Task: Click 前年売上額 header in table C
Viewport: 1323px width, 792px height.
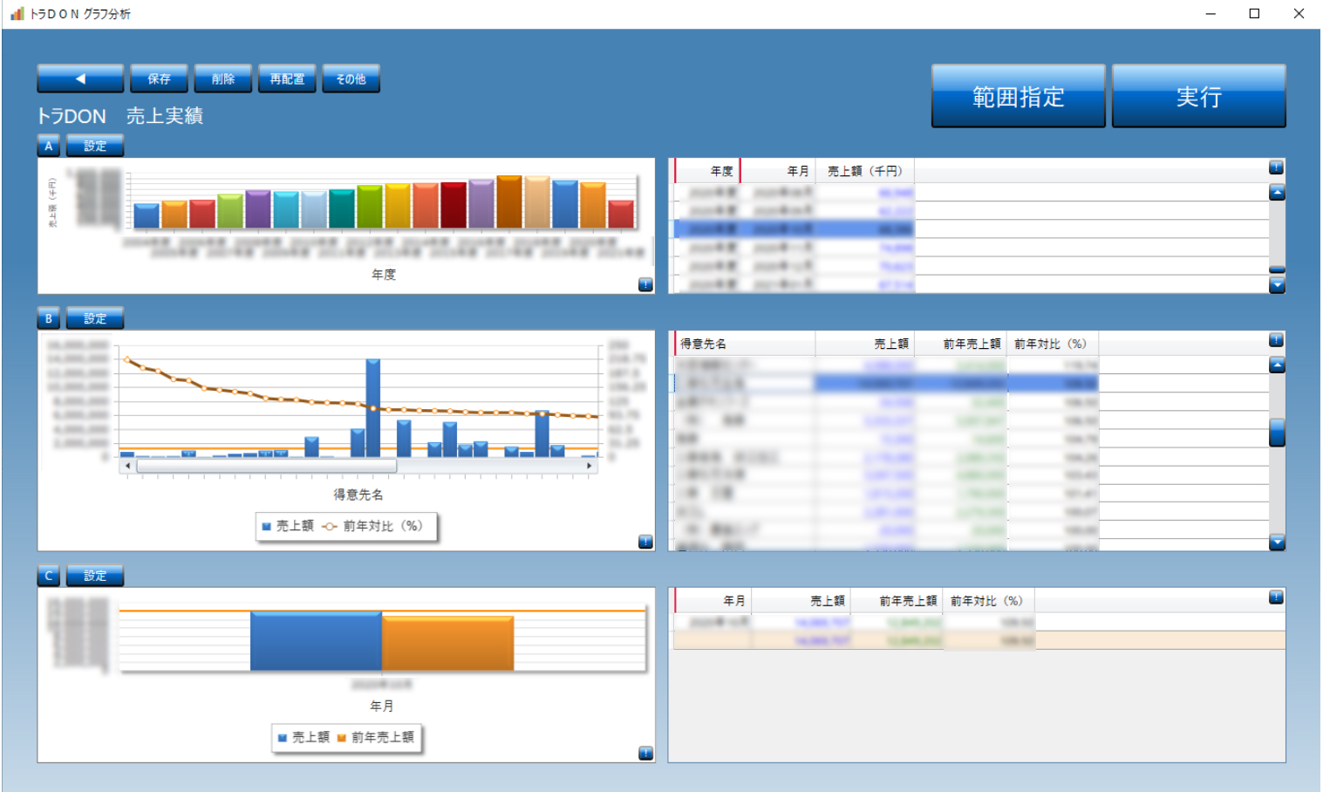Action: click(897, 601)
